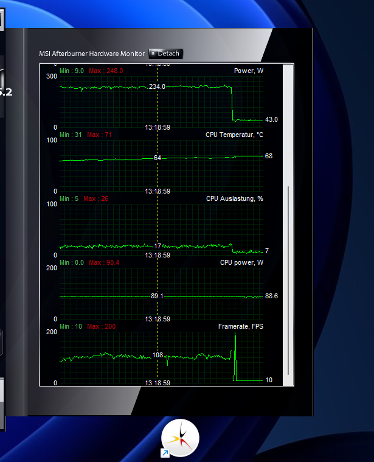Click the hardware monitor vertical scrollbar thumb
Viewport: 374px width, 462px height.
click(288, 280)
